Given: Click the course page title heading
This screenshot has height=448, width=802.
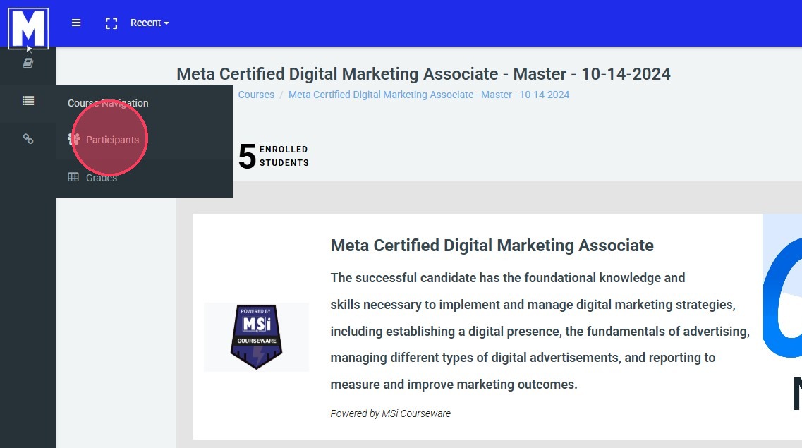Looking at the screenshot, I should point(423,74).
